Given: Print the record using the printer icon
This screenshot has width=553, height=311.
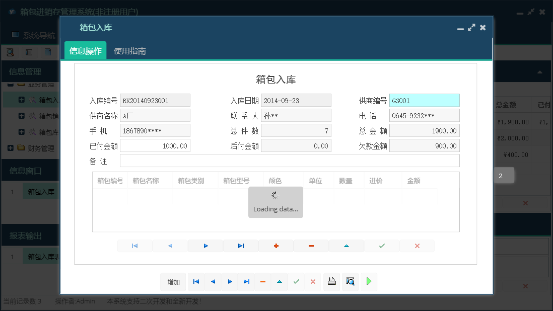Looking at the screenshot, I should coord(331,282).
